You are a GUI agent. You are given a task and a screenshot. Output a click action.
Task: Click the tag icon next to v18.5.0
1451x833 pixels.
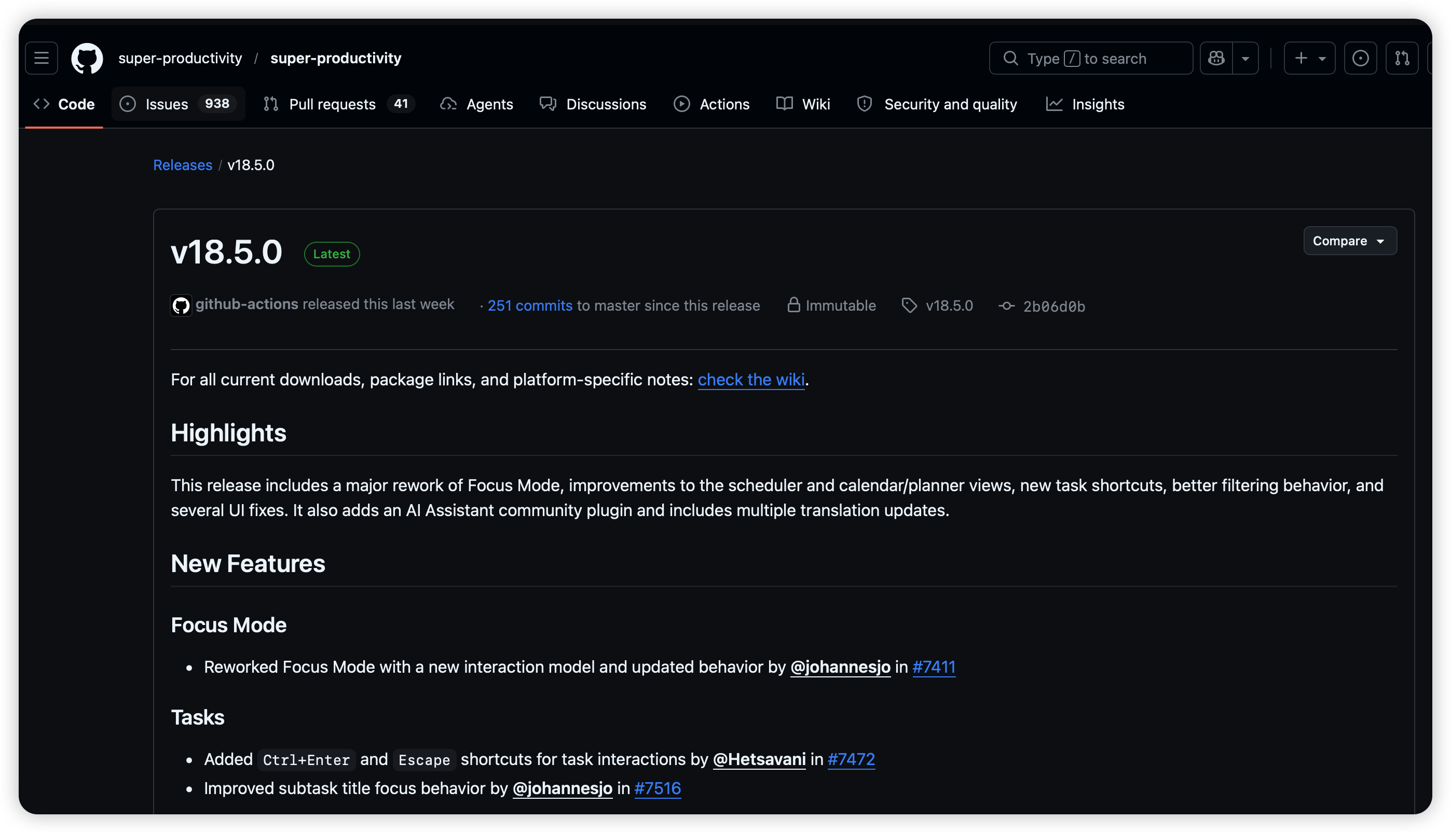910,306
